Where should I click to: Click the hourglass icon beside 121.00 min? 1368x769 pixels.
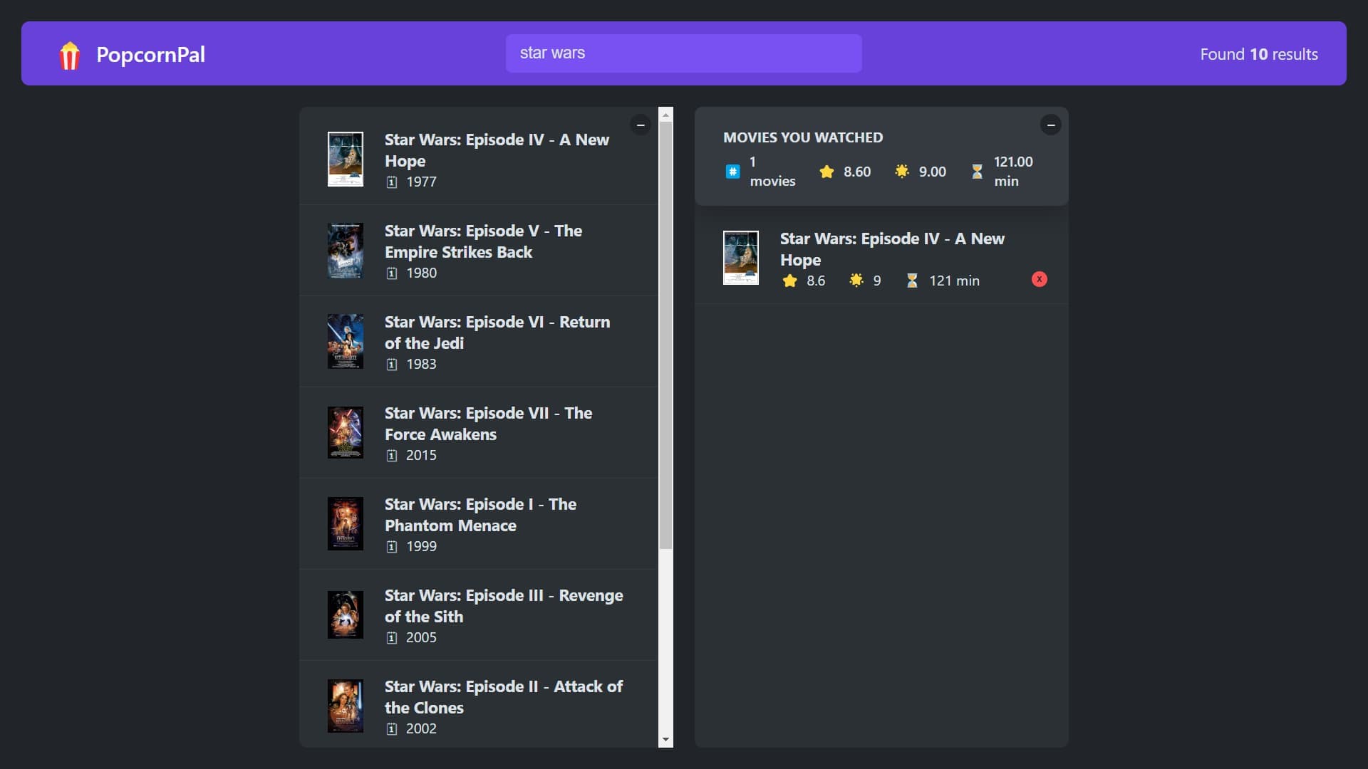(x=977, y=172)
